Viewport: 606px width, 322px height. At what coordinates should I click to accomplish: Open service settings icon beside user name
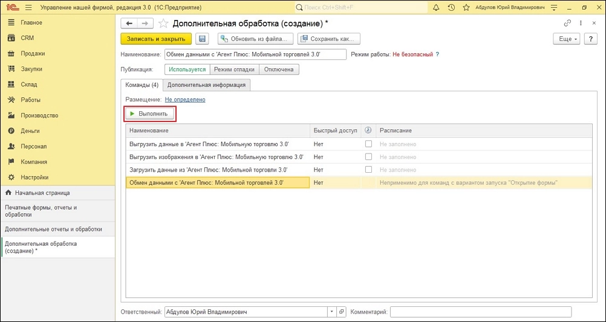[x=555, y=7]
